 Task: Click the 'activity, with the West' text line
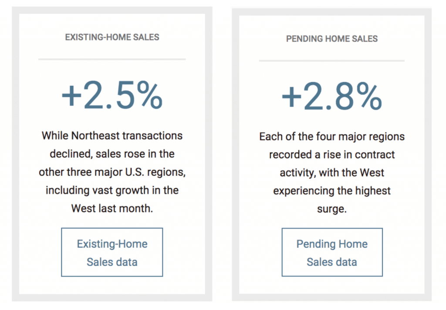(332, 172)
